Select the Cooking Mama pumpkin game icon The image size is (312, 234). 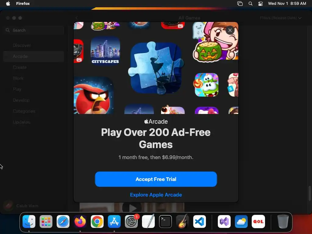pos(215,41)
